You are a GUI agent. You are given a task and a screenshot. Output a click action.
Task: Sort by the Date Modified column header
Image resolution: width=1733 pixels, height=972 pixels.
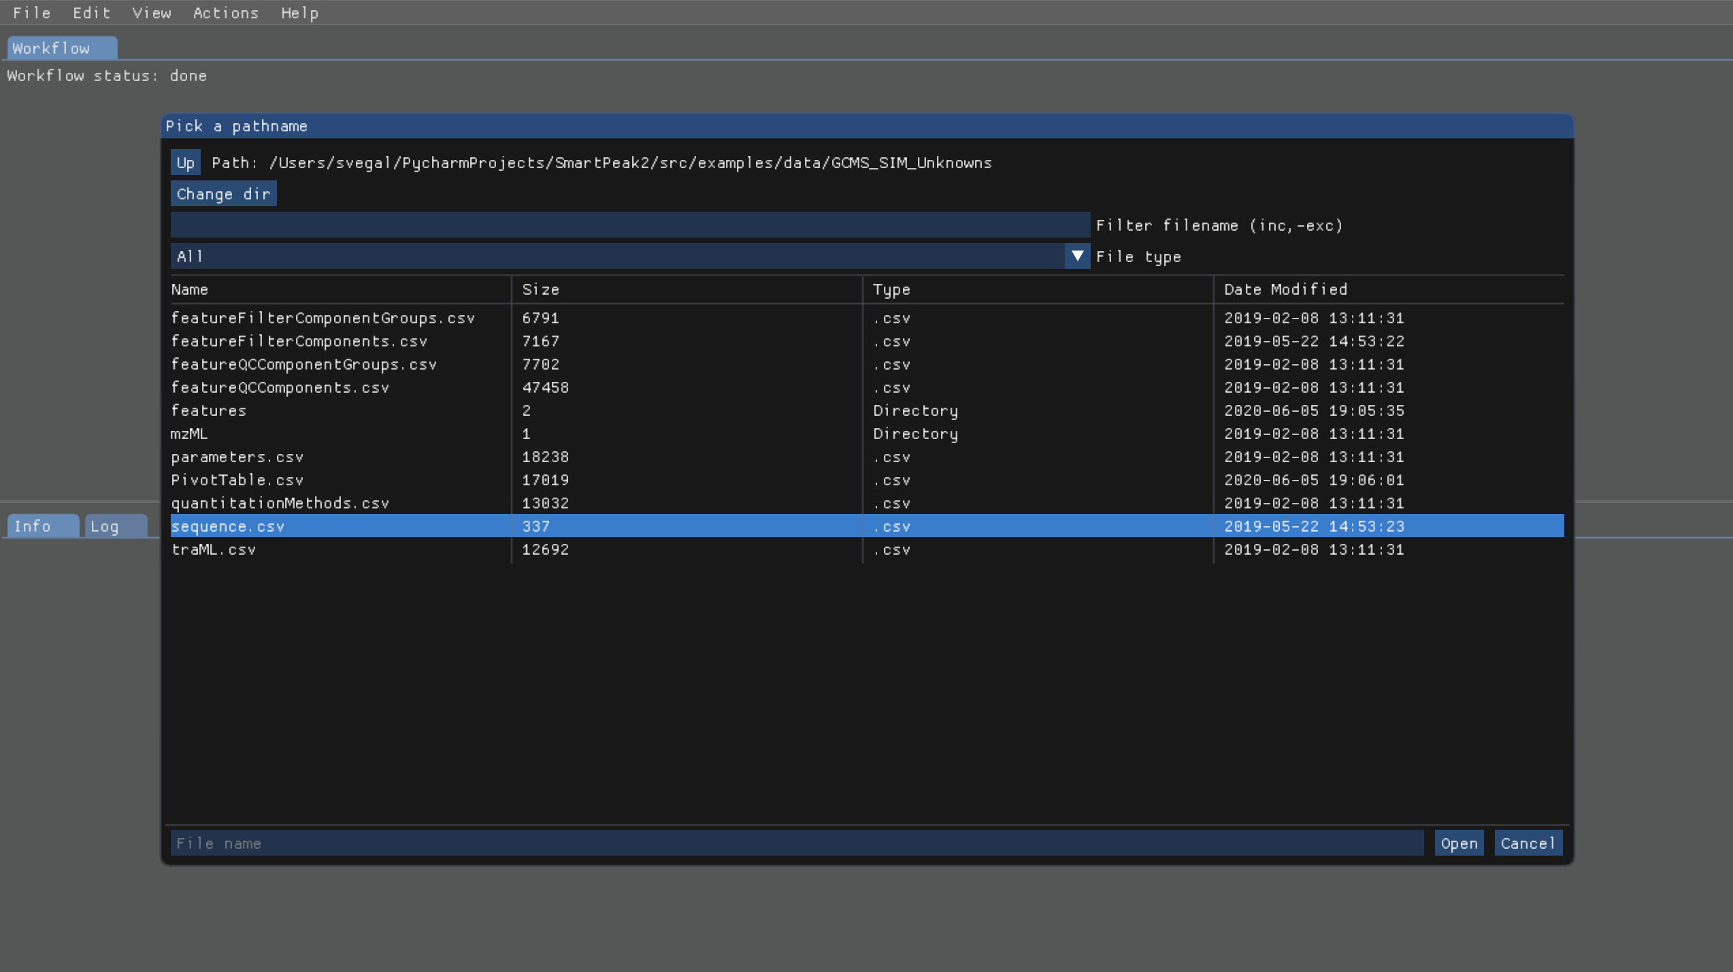[x=1285, y=289]
